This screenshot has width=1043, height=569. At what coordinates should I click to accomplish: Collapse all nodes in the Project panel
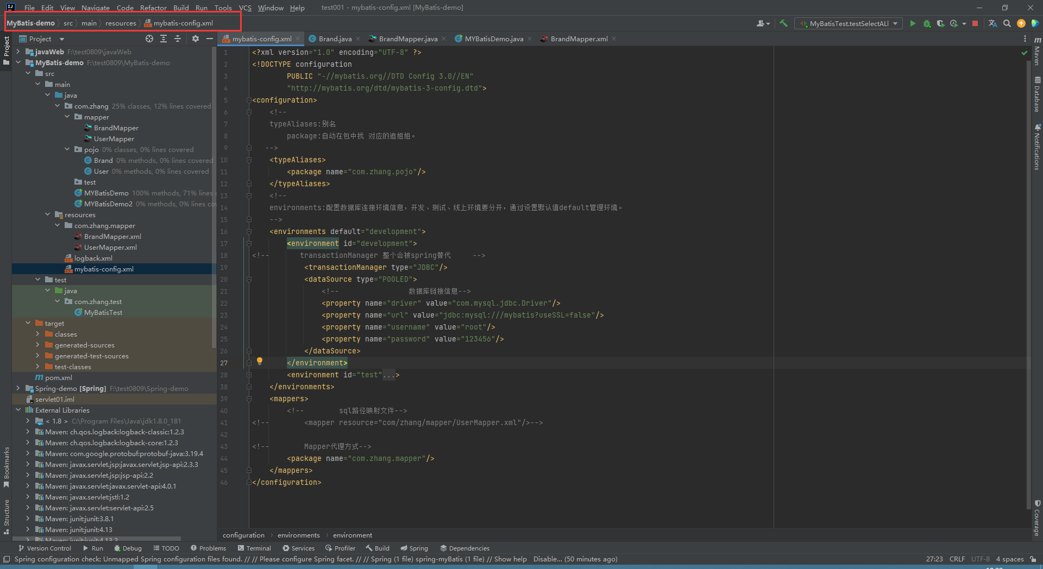coord(178,39)
